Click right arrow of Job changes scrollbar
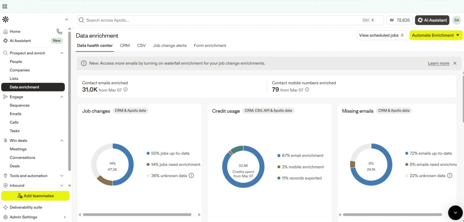 (x=199, y=215)
